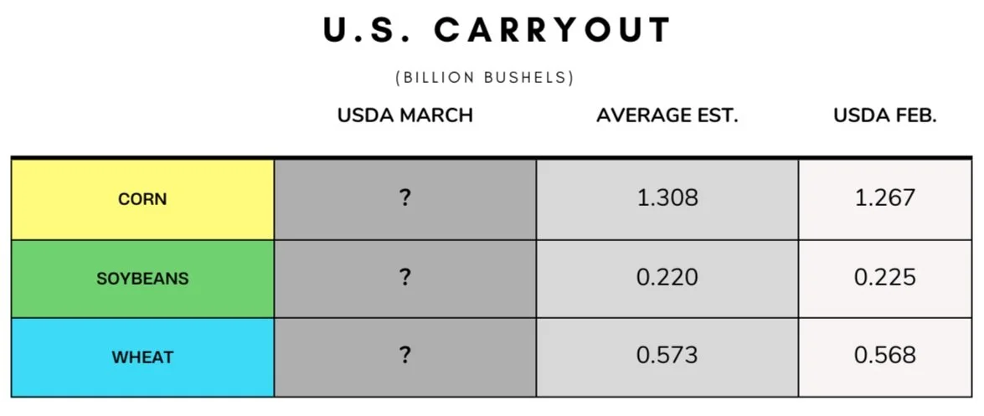Click the word SOYBEANS in the green cell
Screen dimensions: 984x416
pyautogui.click(x=142, y=279)
